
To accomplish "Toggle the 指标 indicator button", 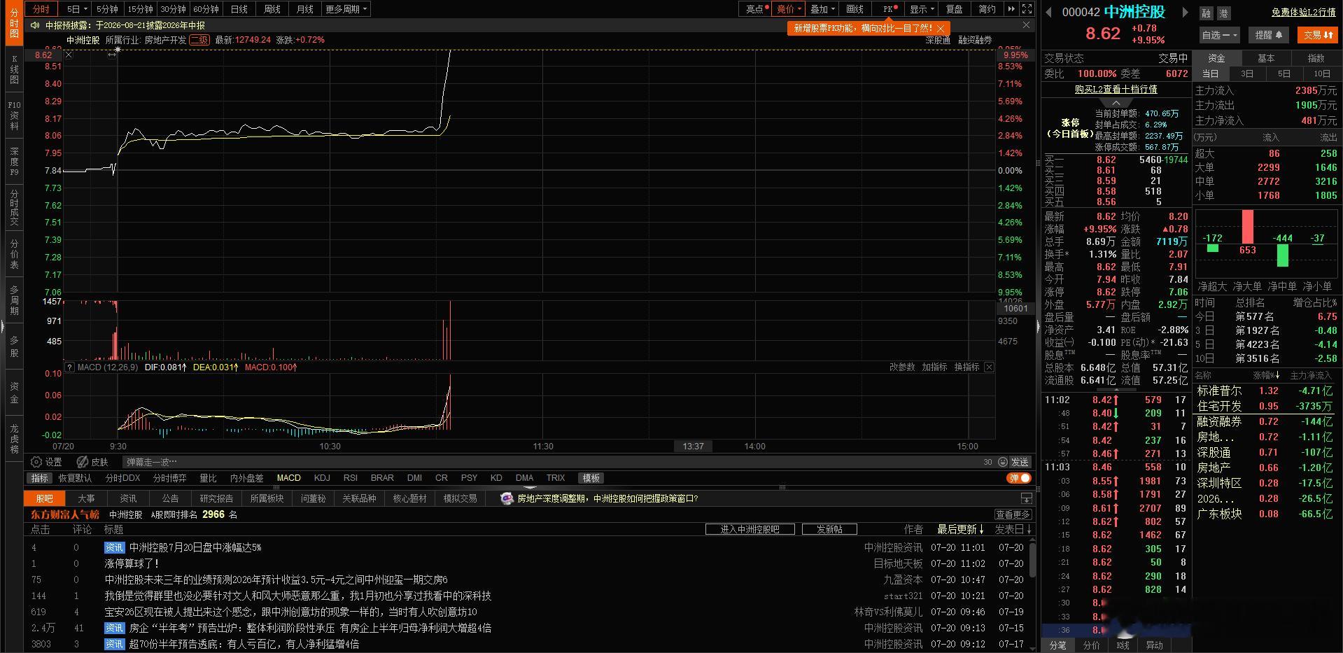I will (x=39, y=478).
